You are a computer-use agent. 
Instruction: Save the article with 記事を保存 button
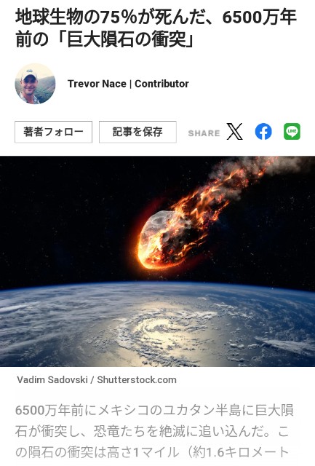tap(137, 132)
